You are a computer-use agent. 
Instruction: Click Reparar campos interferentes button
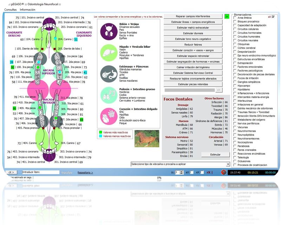pos(193,17)
